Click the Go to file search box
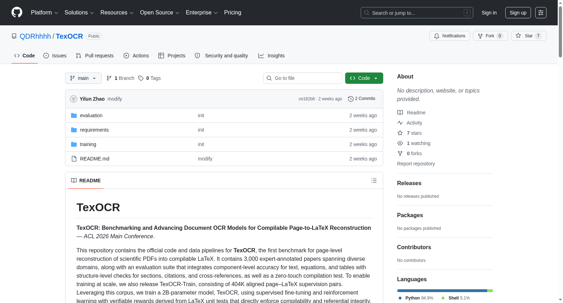 coord(303,78)
